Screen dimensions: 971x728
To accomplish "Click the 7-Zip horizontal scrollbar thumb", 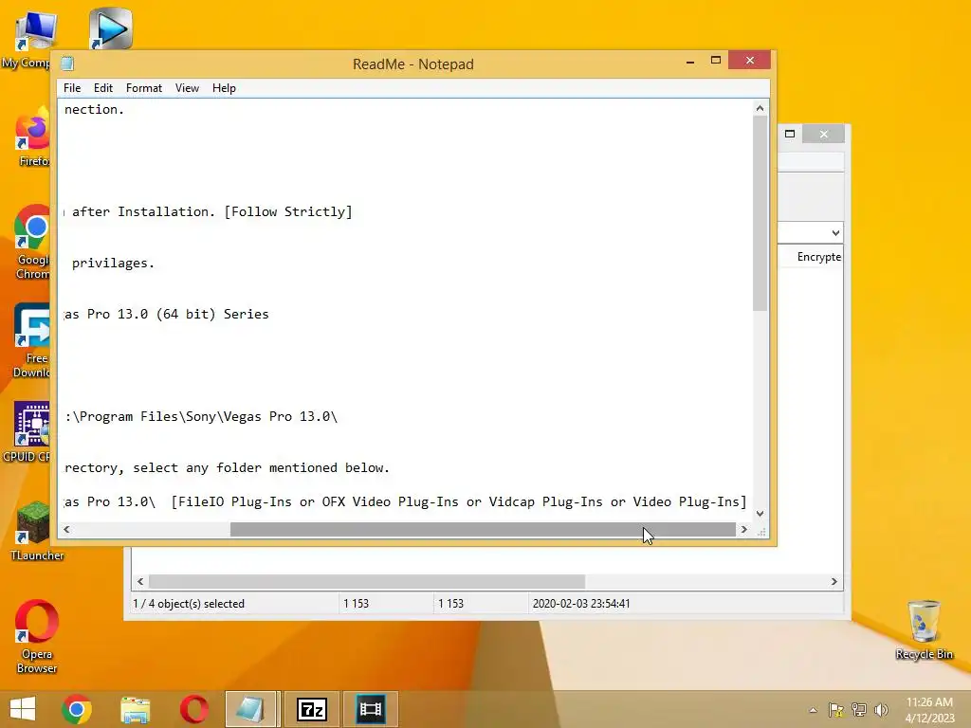I will coord(367,581).
